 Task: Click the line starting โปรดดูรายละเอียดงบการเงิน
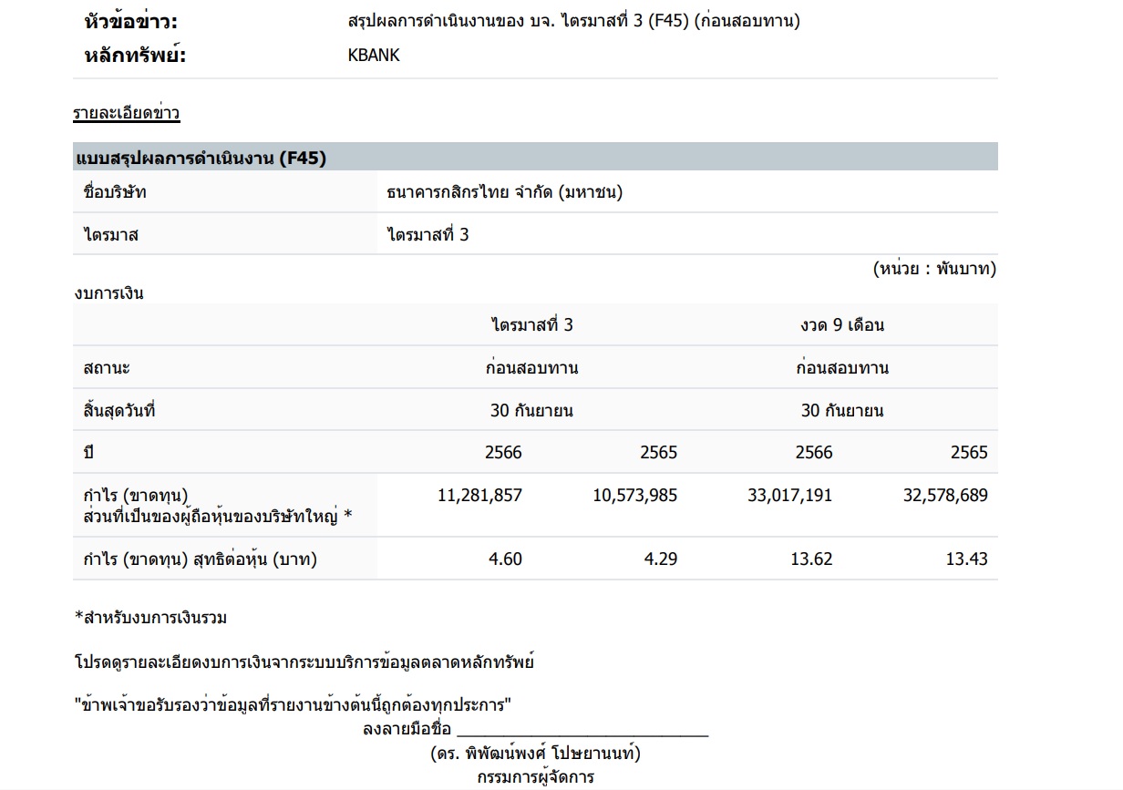304,662
